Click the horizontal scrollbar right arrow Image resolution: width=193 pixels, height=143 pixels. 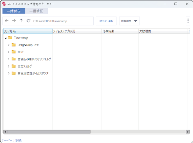pos(188,132)
